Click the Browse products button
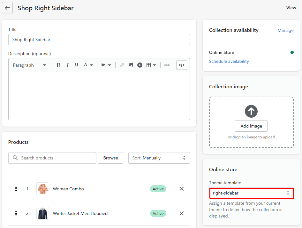Screen dimensions: 302x228 [x=110, y=158]
